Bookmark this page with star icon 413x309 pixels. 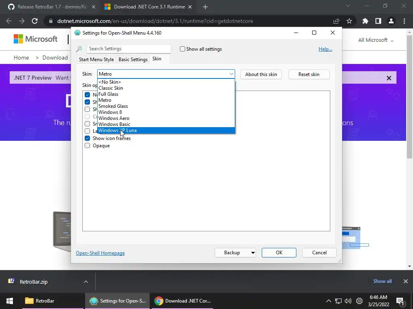click(349, 21)
